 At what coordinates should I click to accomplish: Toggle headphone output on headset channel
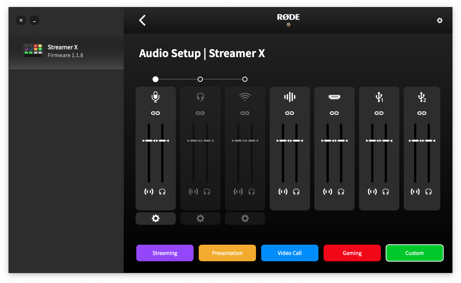click(x=207, y=192)
